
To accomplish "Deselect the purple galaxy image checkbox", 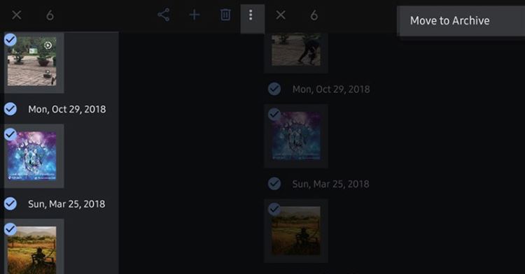I will [x=10, y=134].
